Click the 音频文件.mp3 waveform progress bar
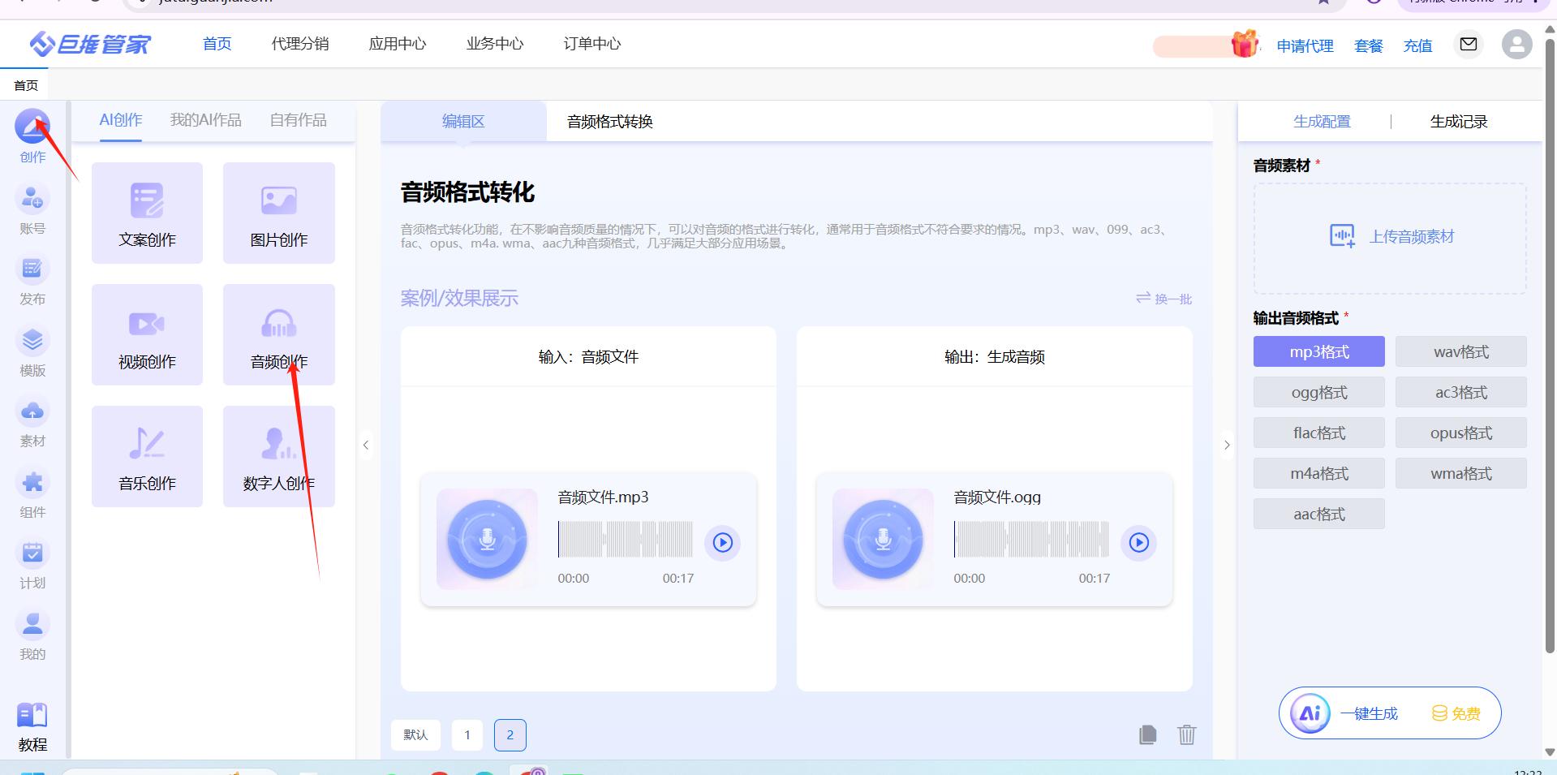This screenshot has width=1557, height=775. tap(625, 540)
